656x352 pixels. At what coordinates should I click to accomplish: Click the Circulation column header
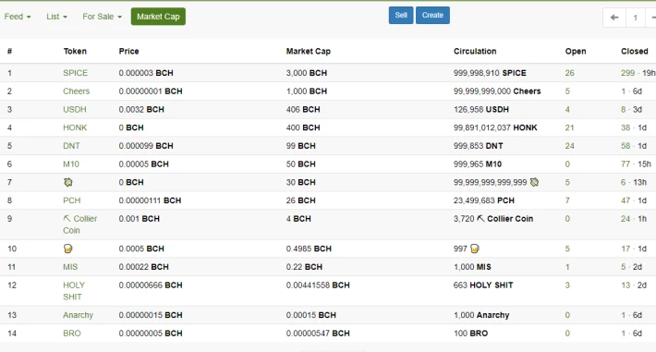tap(475, 51)
